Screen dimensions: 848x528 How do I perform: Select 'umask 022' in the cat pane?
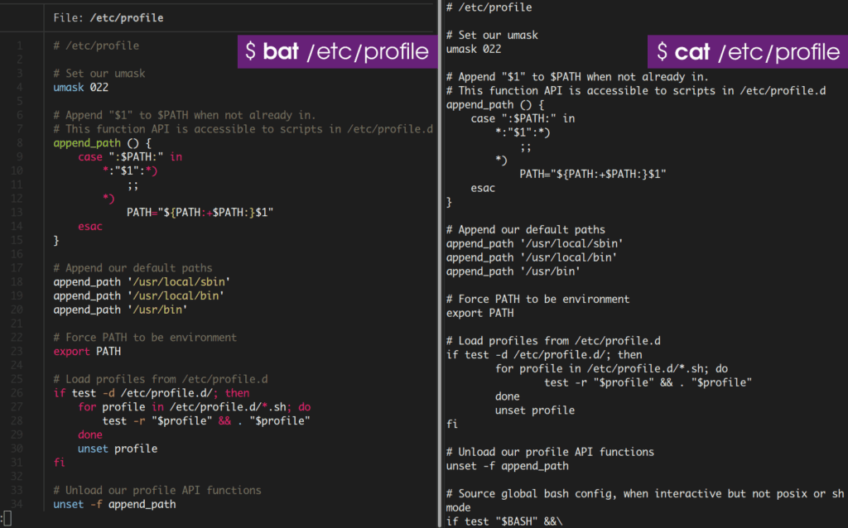click(x=474, y=49)
